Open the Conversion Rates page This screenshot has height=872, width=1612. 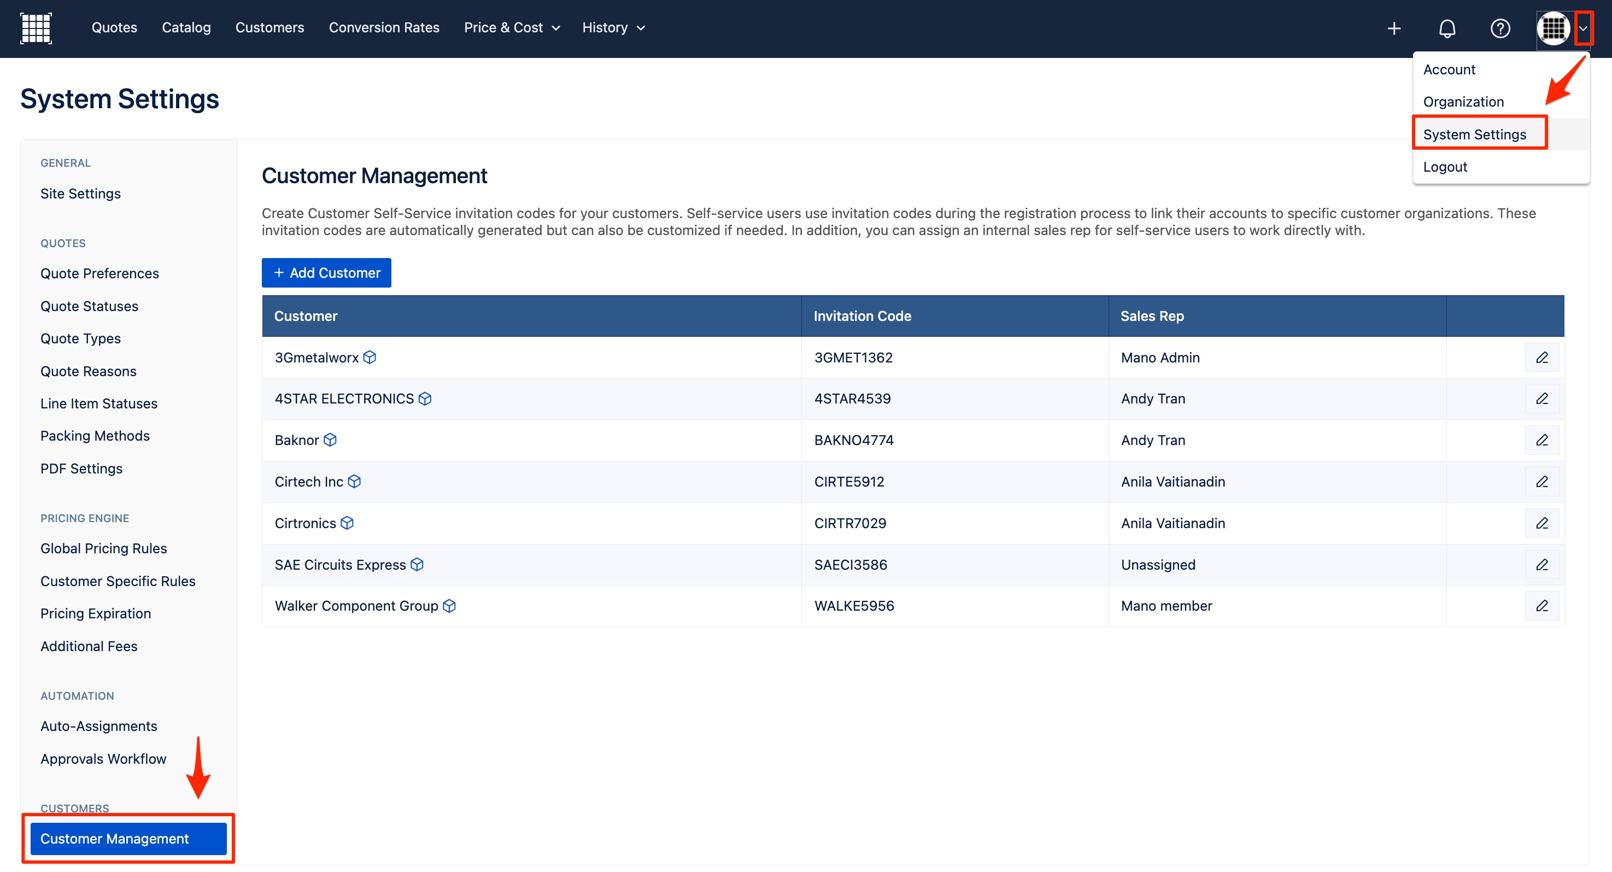[384, 27]
